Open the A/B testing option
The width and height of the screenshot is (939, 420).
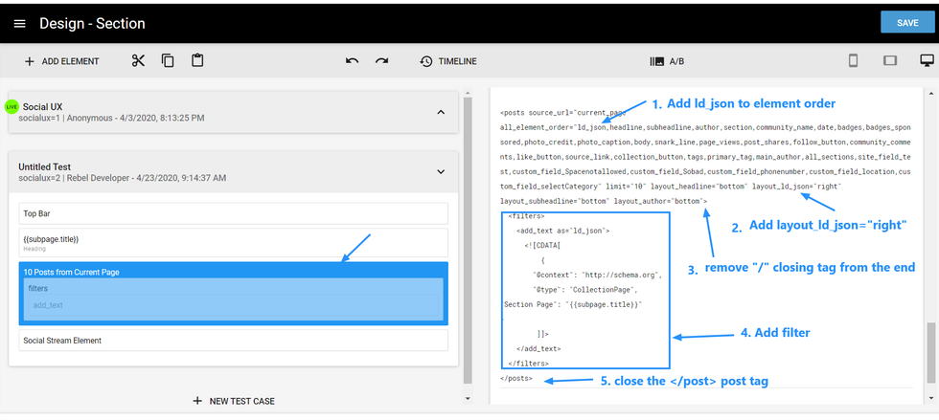(667, 61)
